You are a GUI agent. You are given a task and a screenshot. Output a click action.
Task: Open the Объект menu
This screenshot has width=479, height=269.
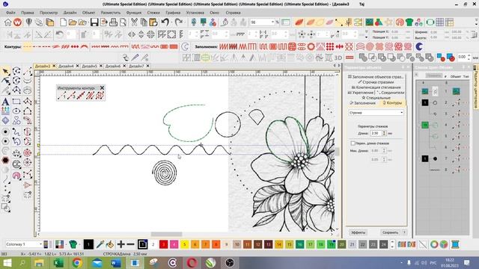(x=88, y=13)
